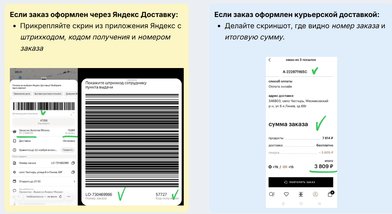Select the 'Быстрая доставка посылок' chip

[x=48, y=94]
